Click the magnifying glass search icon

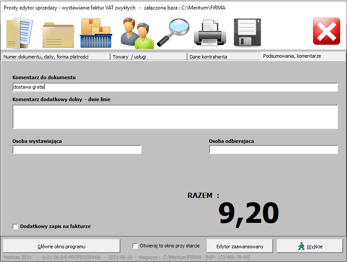(173, 33)
